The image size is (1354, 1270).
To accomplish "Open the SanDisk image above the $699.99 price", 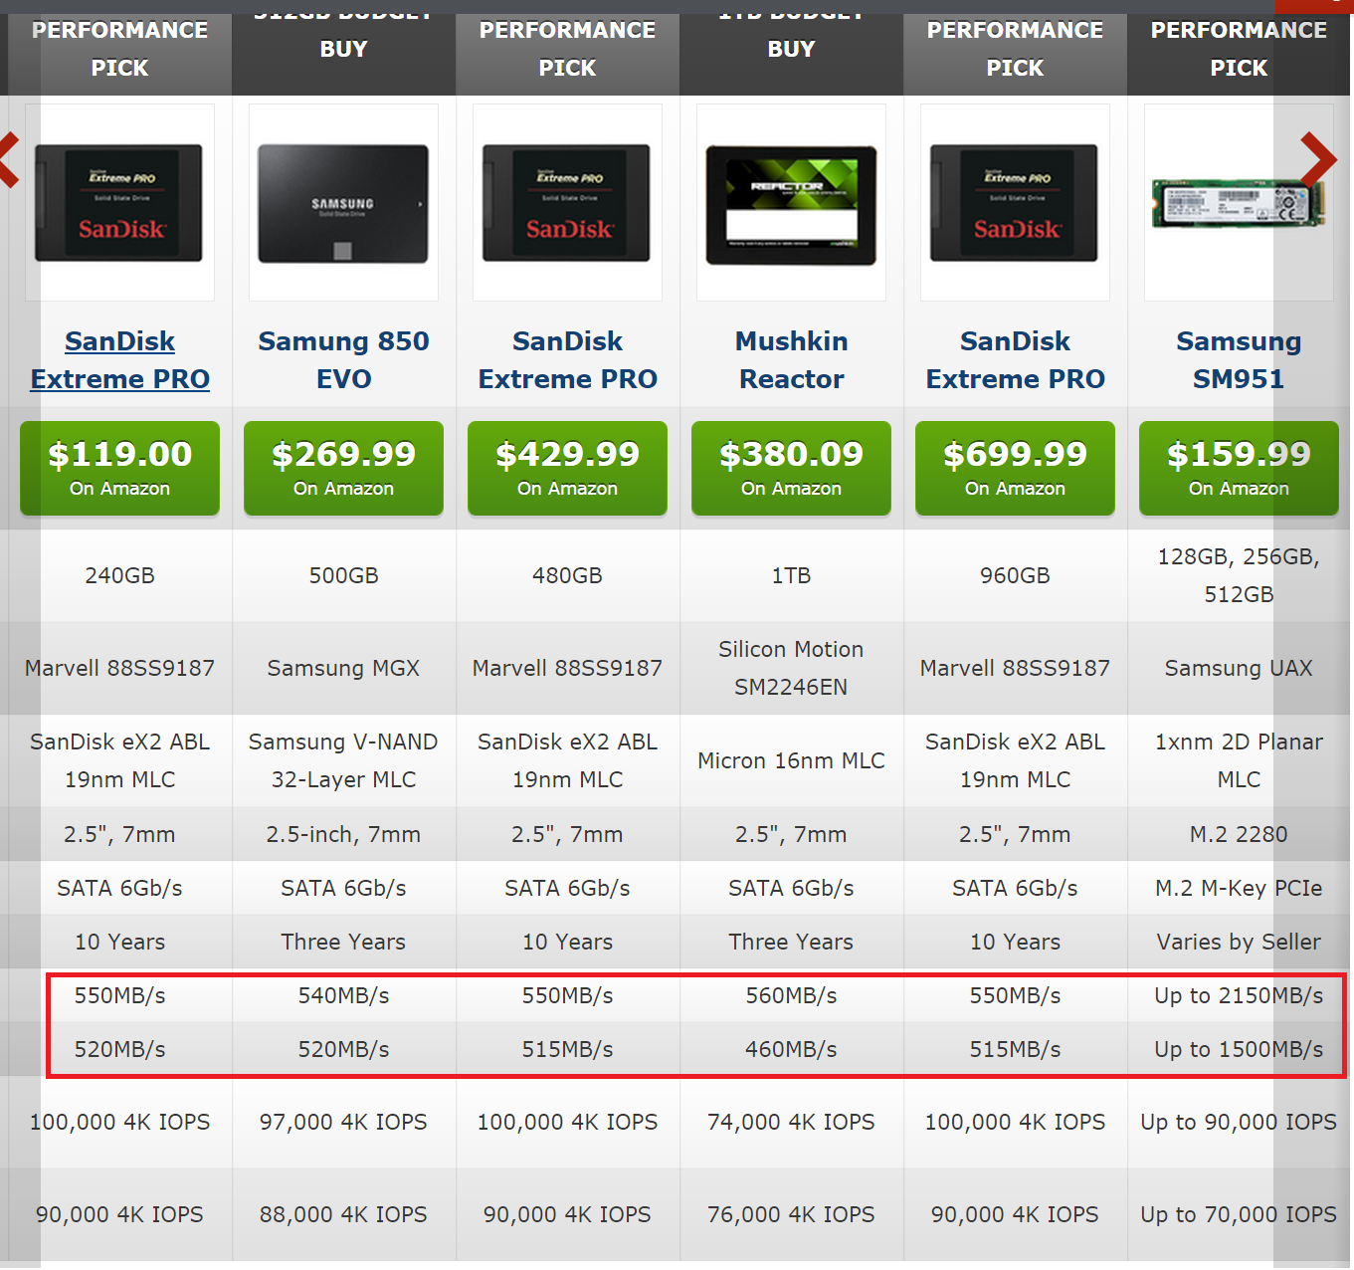I will [1015, 203].
